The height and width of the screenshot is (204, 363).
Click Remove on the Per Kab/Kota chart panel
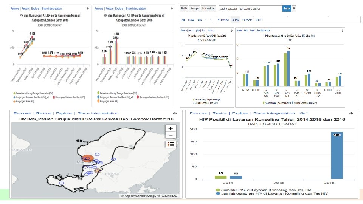[x=239, y=31]
